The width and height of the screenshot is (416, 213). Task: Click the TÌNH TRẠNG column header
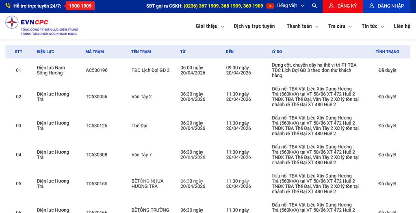pyautogui.click(x=387, y=52)
